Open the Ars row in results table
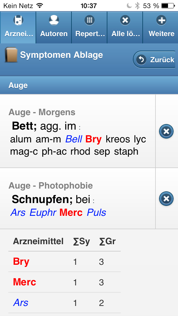Viewport: 178px width, 316px height. [65, 303]
